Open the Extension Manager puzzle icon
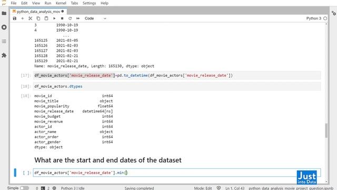Viewport: 337px width, 190px height. point(4,55)
